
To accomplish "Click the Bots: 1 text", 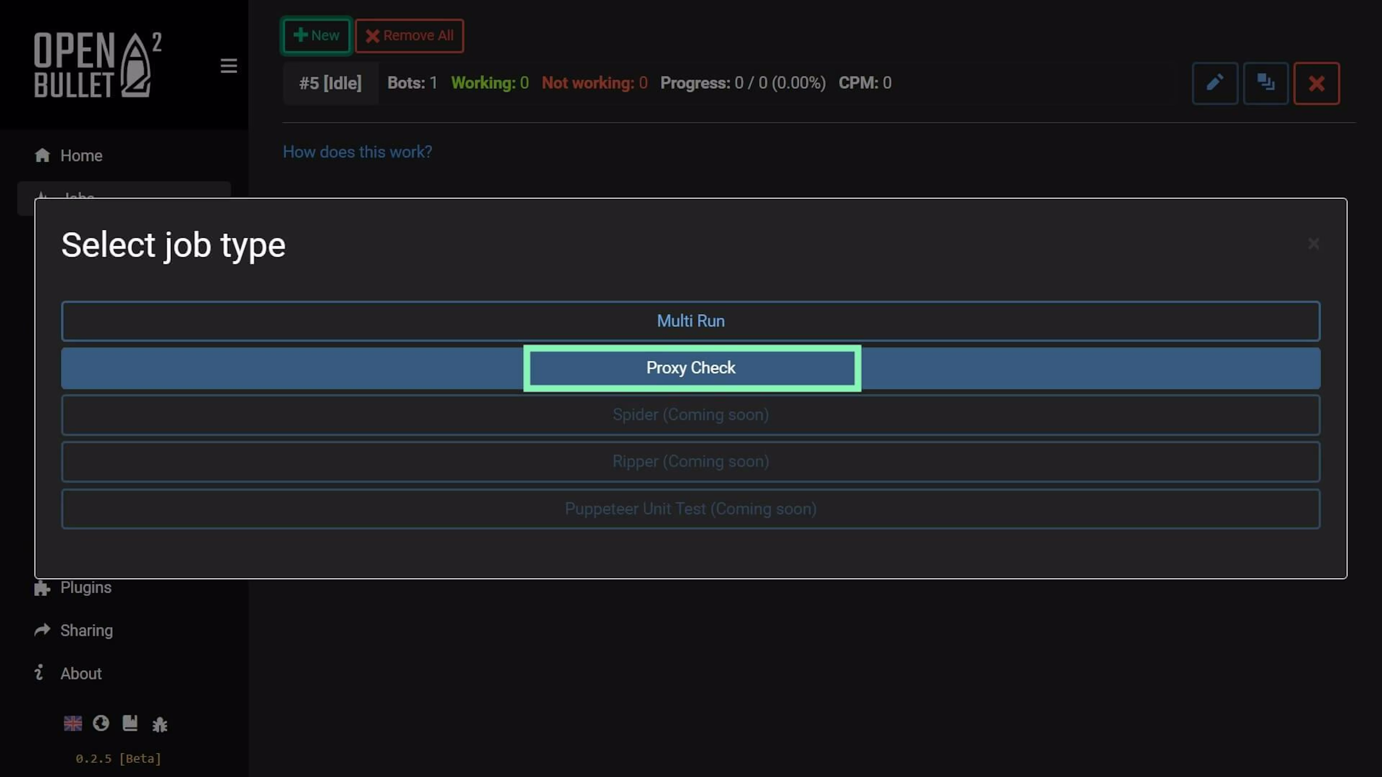I will coord(412,83).
